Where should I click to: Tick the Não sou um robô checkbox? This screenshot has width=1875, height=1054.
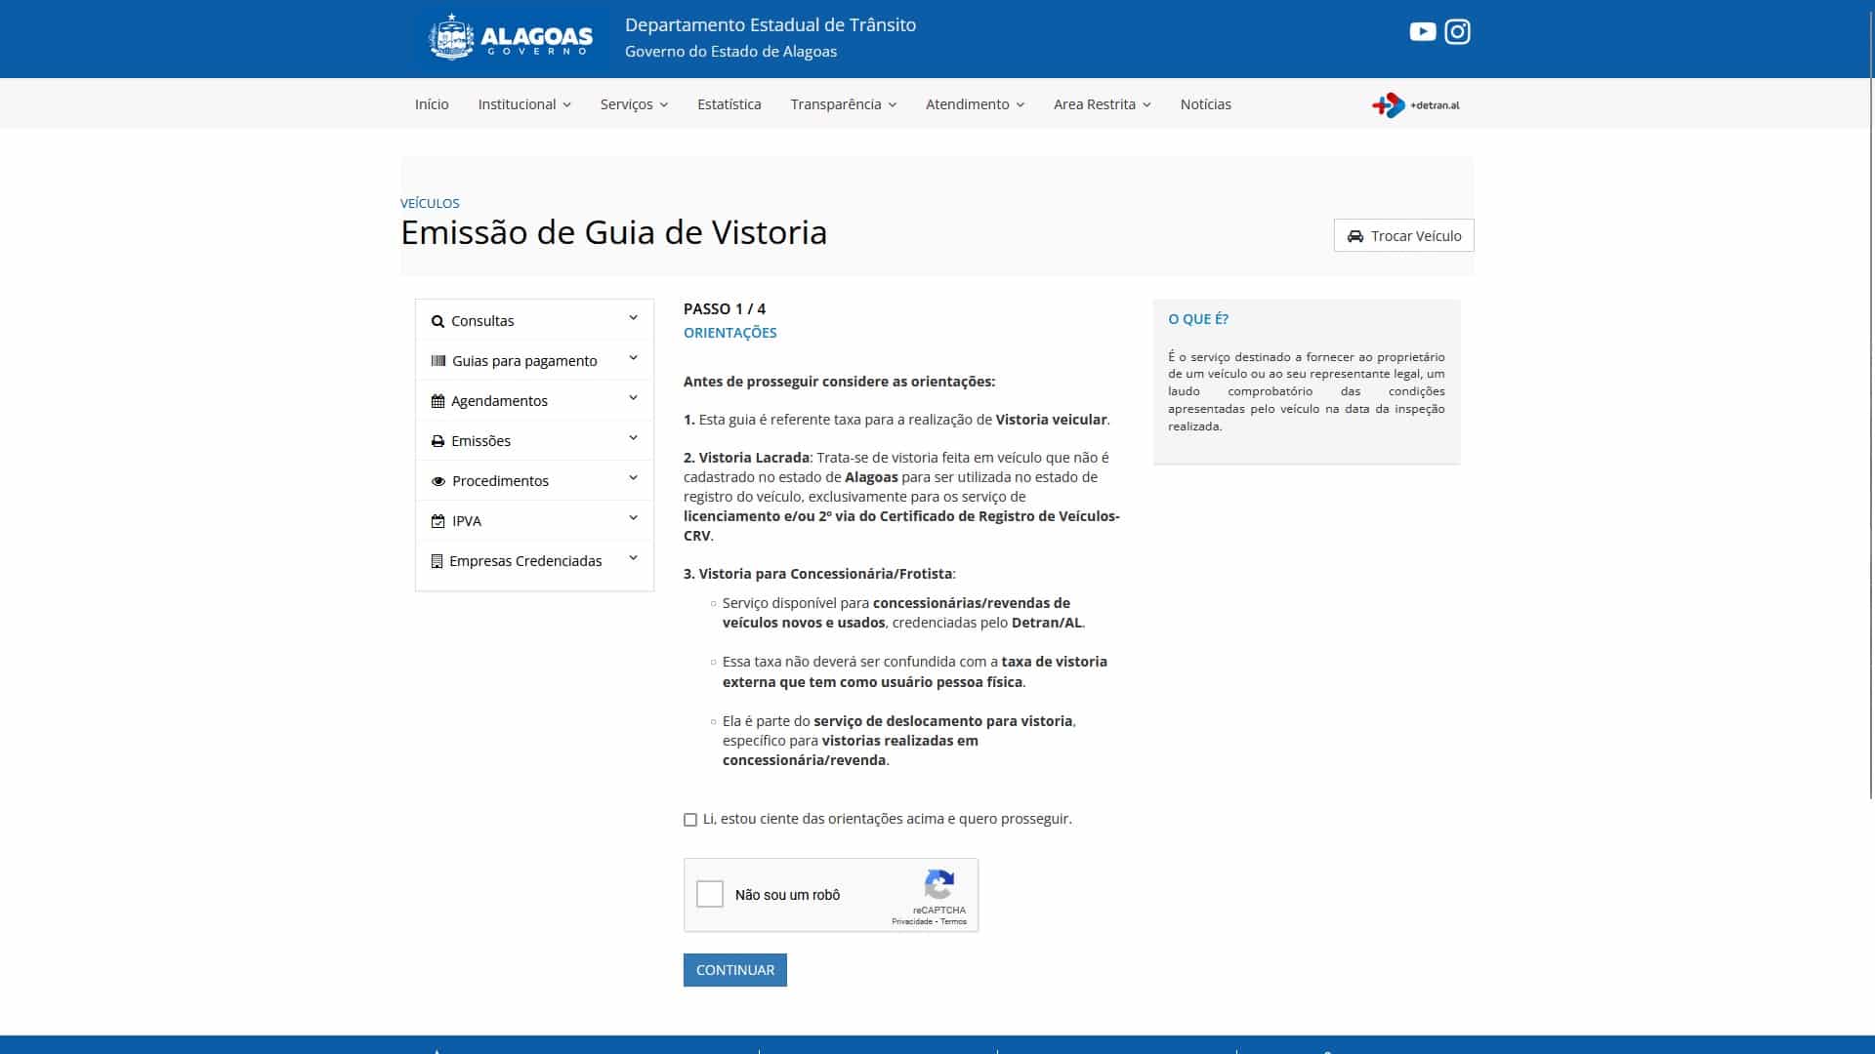709,894
